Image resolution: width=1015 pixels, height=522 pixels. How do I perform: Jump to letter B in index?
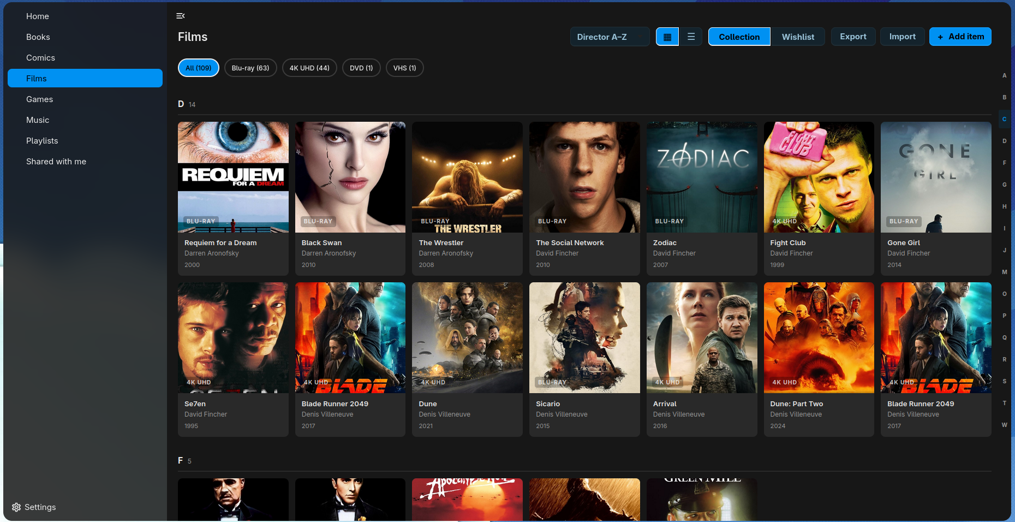(1004, 97)
